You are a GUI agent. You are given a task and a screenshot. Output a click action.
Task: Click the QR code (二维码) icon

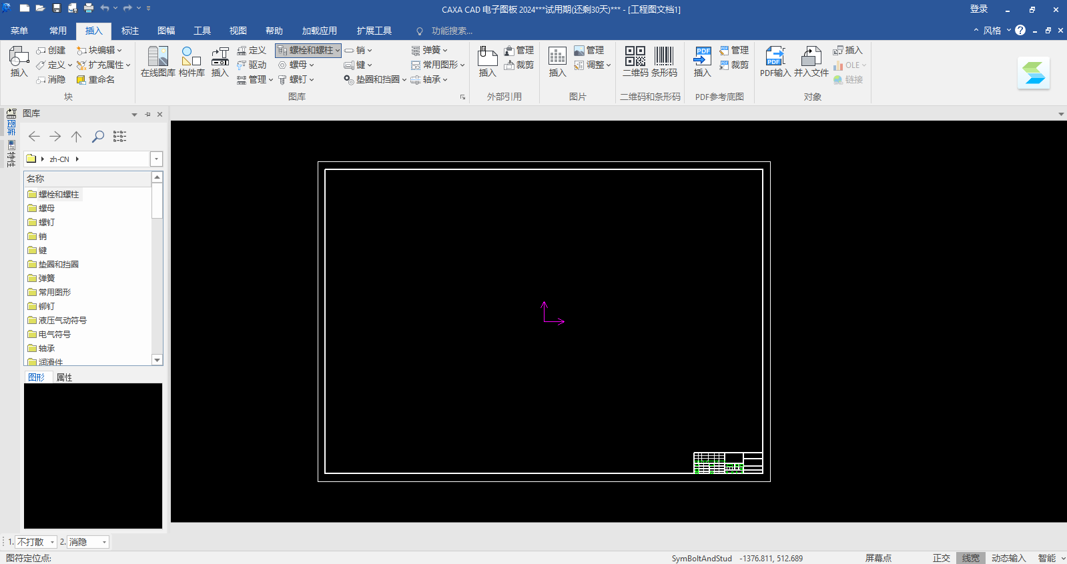click(x=635, y=57)
